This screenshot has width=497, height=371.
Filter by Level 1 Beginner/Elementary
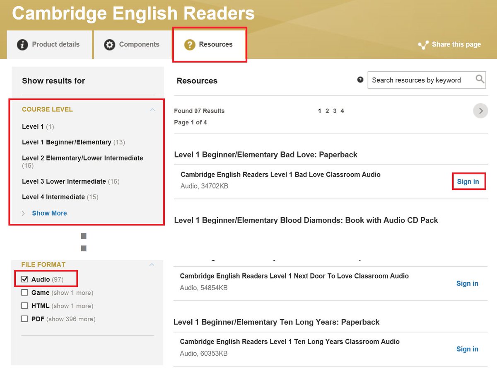(x=73, y=142)
